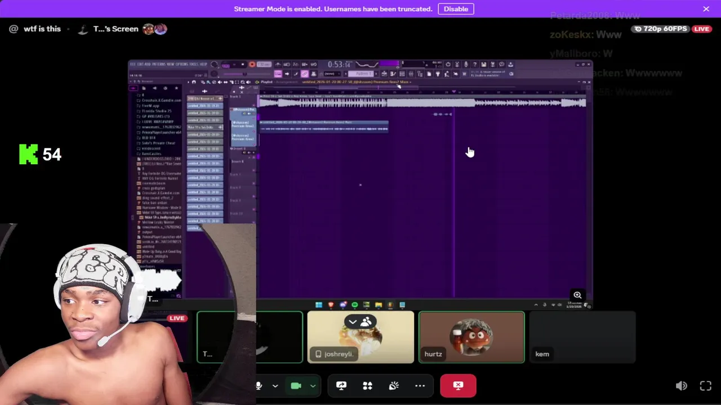Open FL Studio PATTERNS menu
This screenshot has width=721, height=405.
tap(161, 64)
